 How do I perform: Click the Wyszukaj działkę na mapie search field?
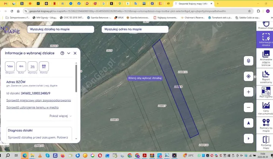coord(61,29)
